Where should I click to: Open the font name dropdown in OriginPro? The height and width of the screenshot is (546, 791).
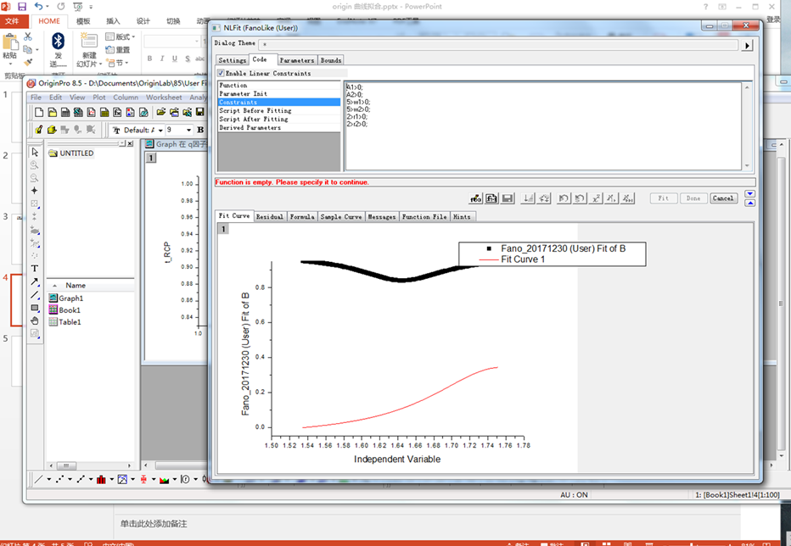(x=160, y=130)
